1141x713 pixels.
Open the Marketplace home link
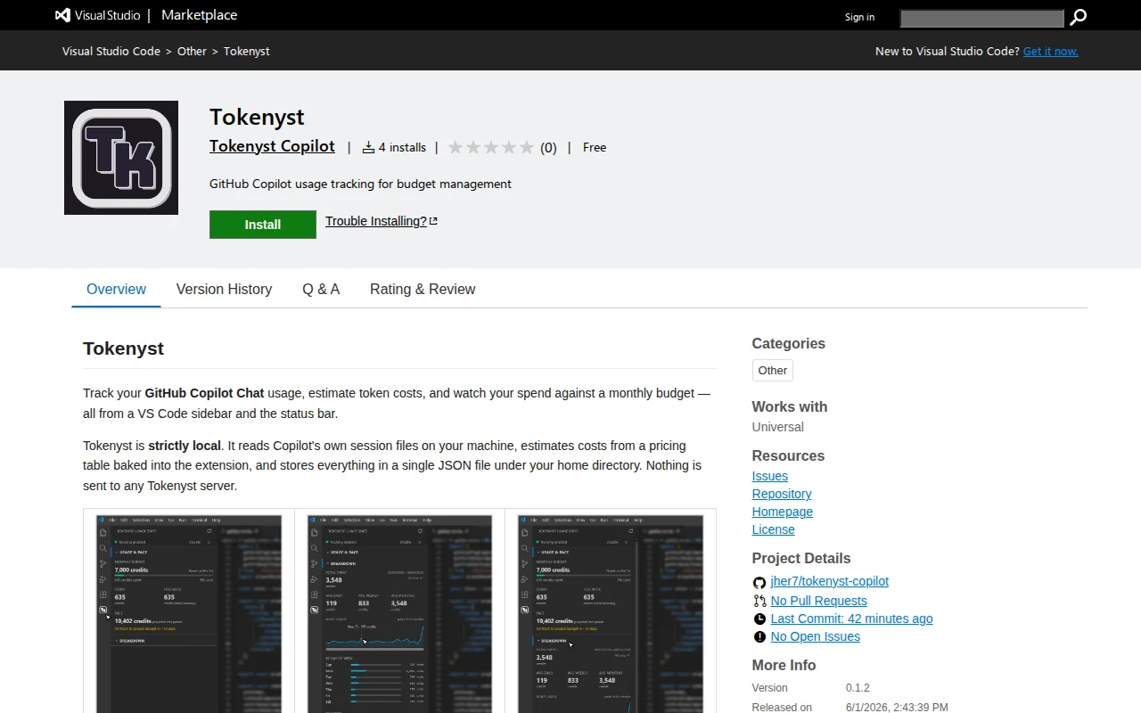199,15
